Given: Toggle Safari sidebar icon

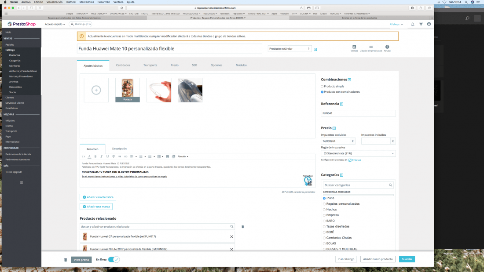Looking at the screenshot, I should (32, 8).
